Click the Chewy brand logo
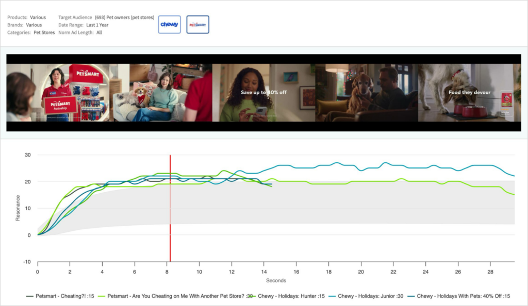The width and height of the screenshot is (528, 306). [169, 25]
